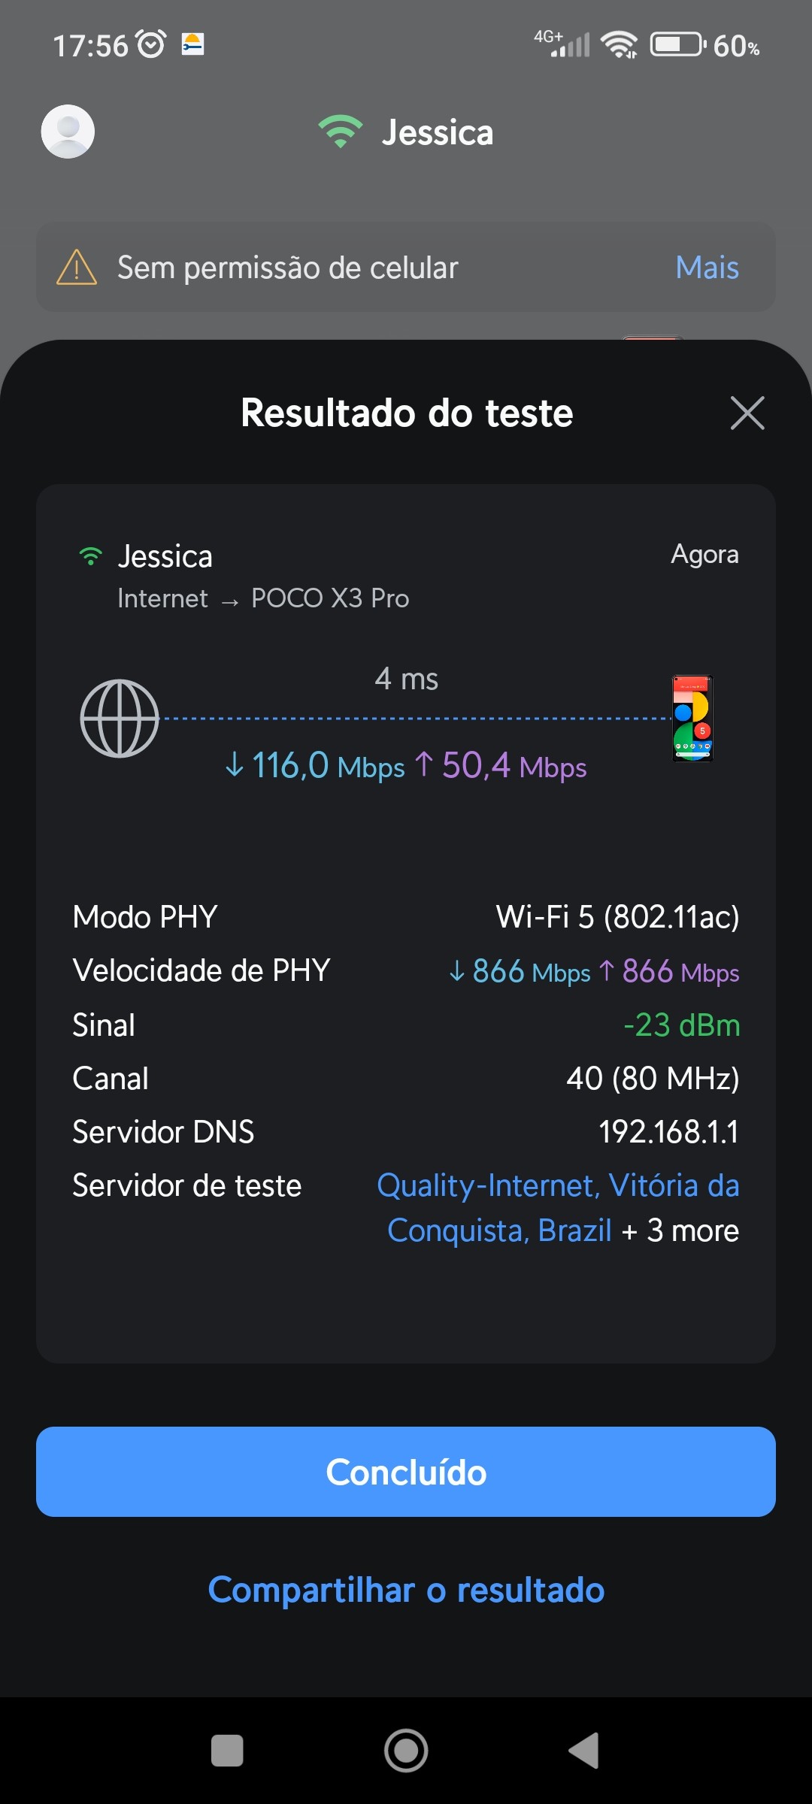This screenshot has height=1804, width=812.
Task: Tap the Concluído button
Action: [406, 1472]
